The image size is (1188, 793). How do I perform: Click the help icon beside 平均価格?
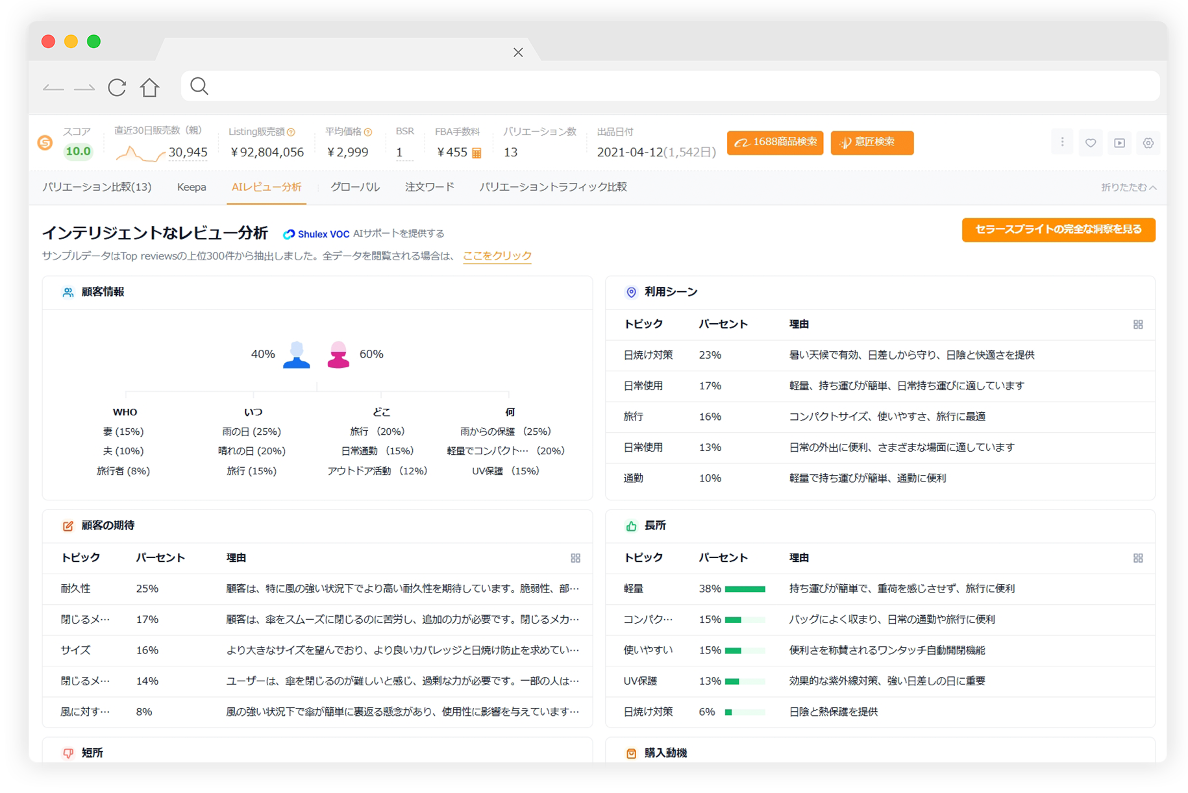[368, 132]
